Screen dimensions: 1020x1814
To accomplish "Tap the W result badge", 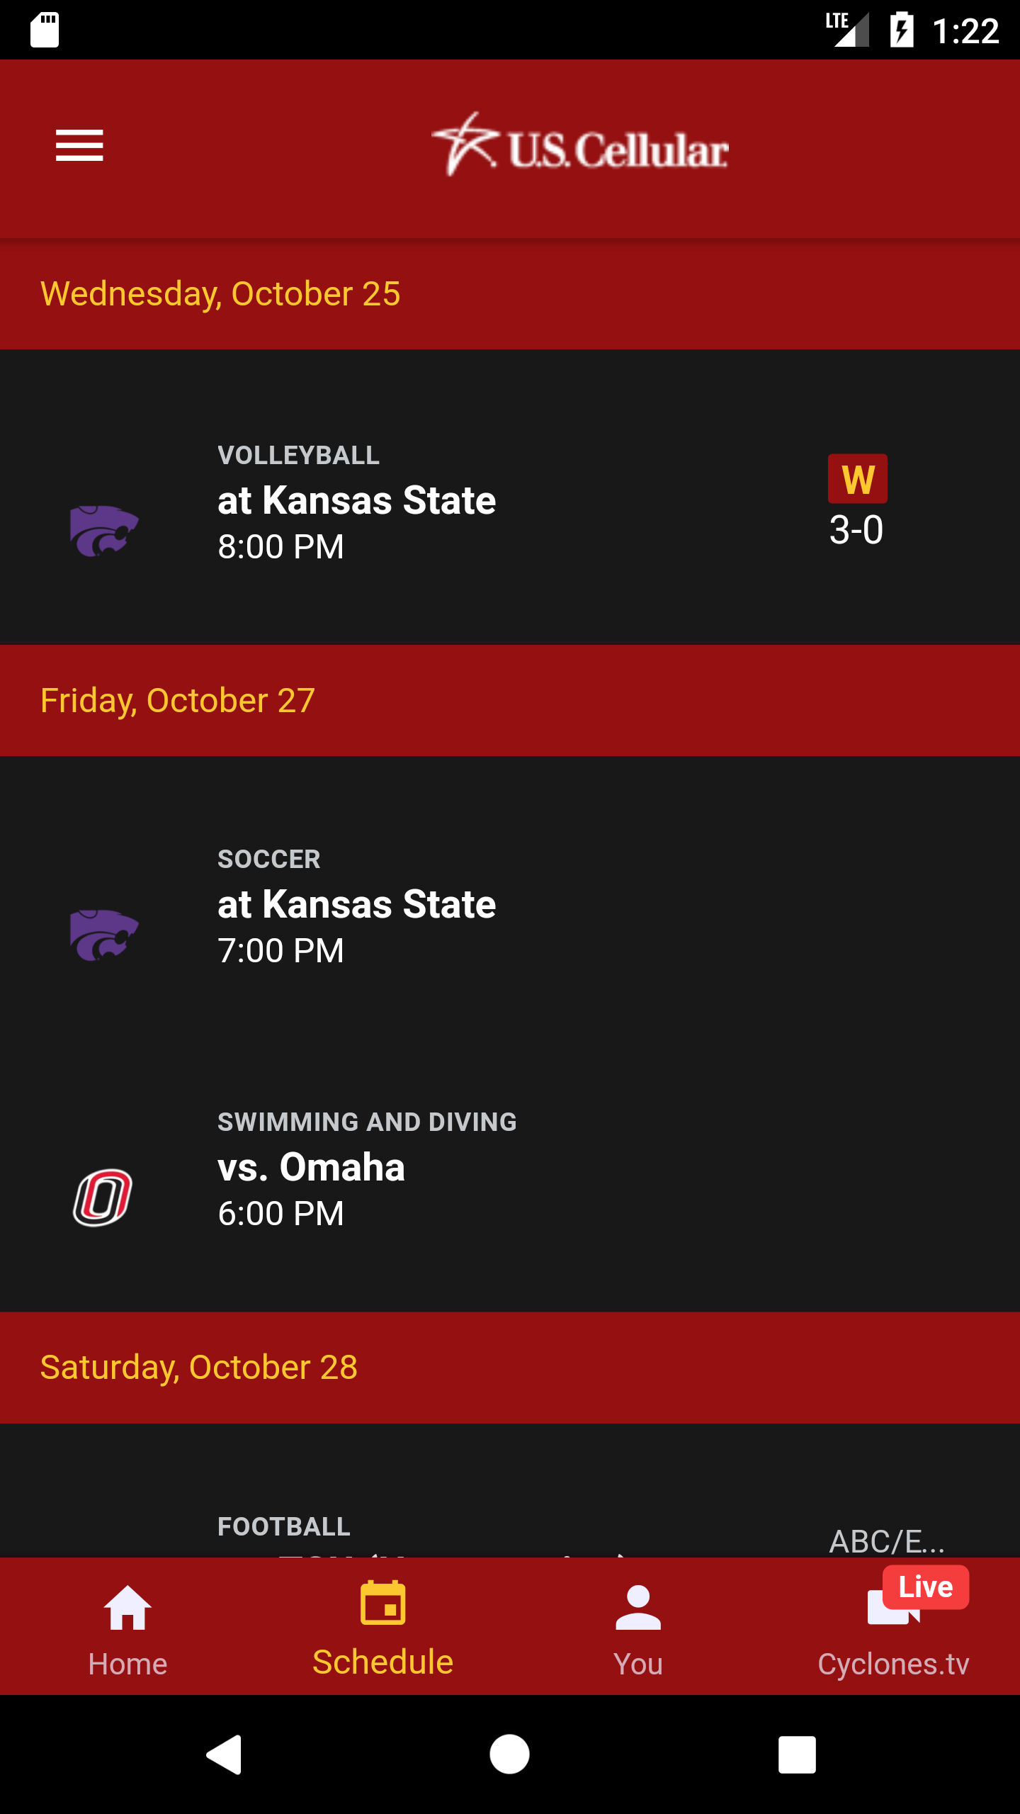I will click(858, 479).
